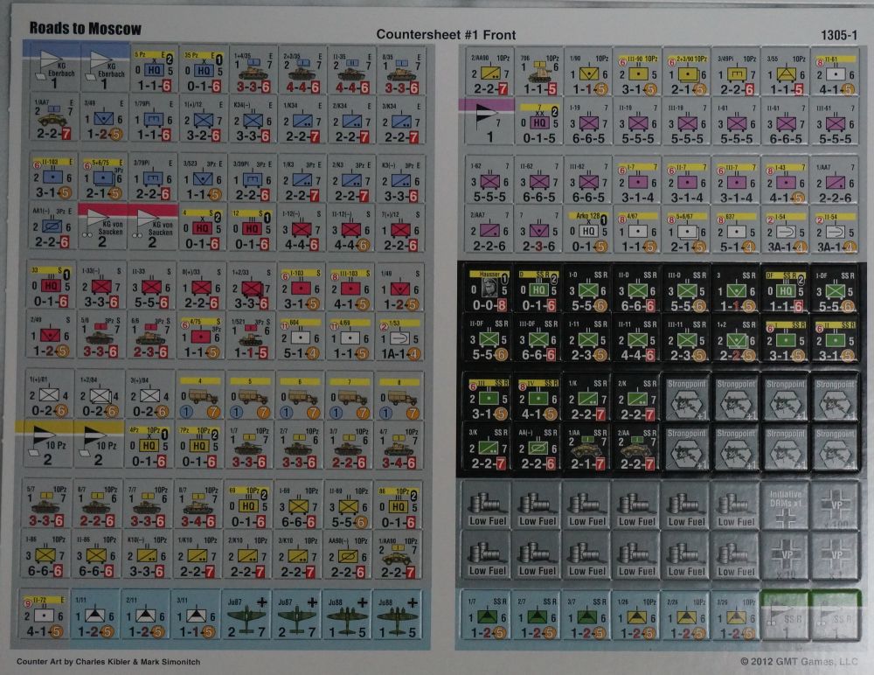Screen dimensions: 874x675
Task: Select the Arko 128 HQ counter
Action: [x=588, y=229]
